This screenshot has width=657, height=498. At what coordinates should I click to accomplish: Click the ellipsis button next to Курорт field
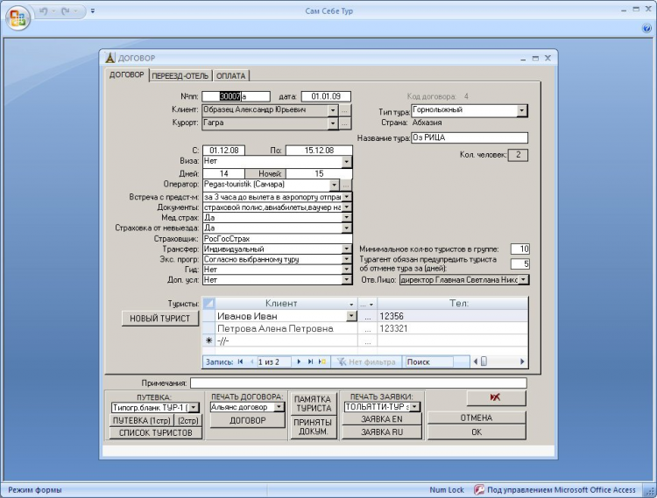point(344,123)
